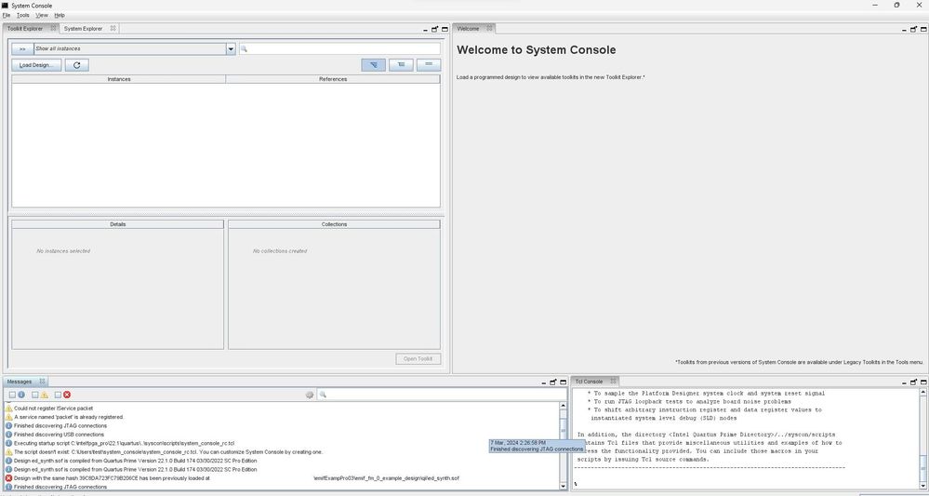Minimize the Welcome panel
The width and height of the screenshot is (929, 496).
(x=904, y=29)
